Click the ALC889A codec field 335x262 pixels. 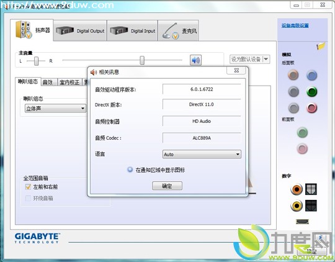click(x=202, y=138)
